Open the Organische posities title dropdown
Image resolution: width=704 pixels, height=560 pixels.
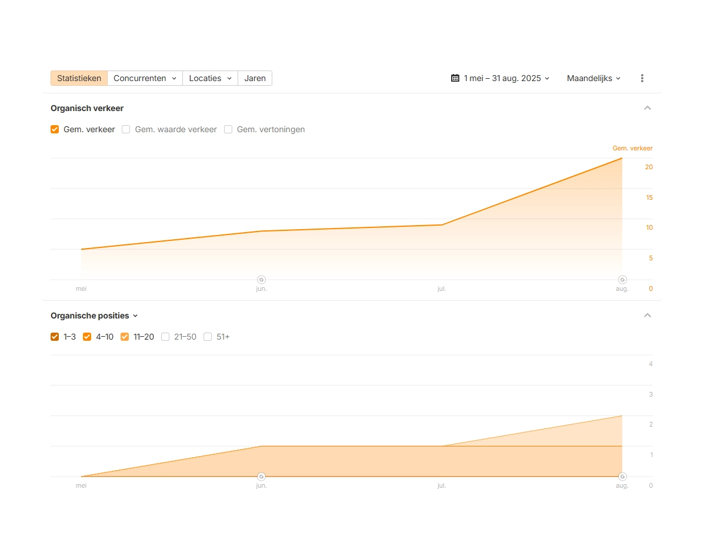(x=94, y=316)
